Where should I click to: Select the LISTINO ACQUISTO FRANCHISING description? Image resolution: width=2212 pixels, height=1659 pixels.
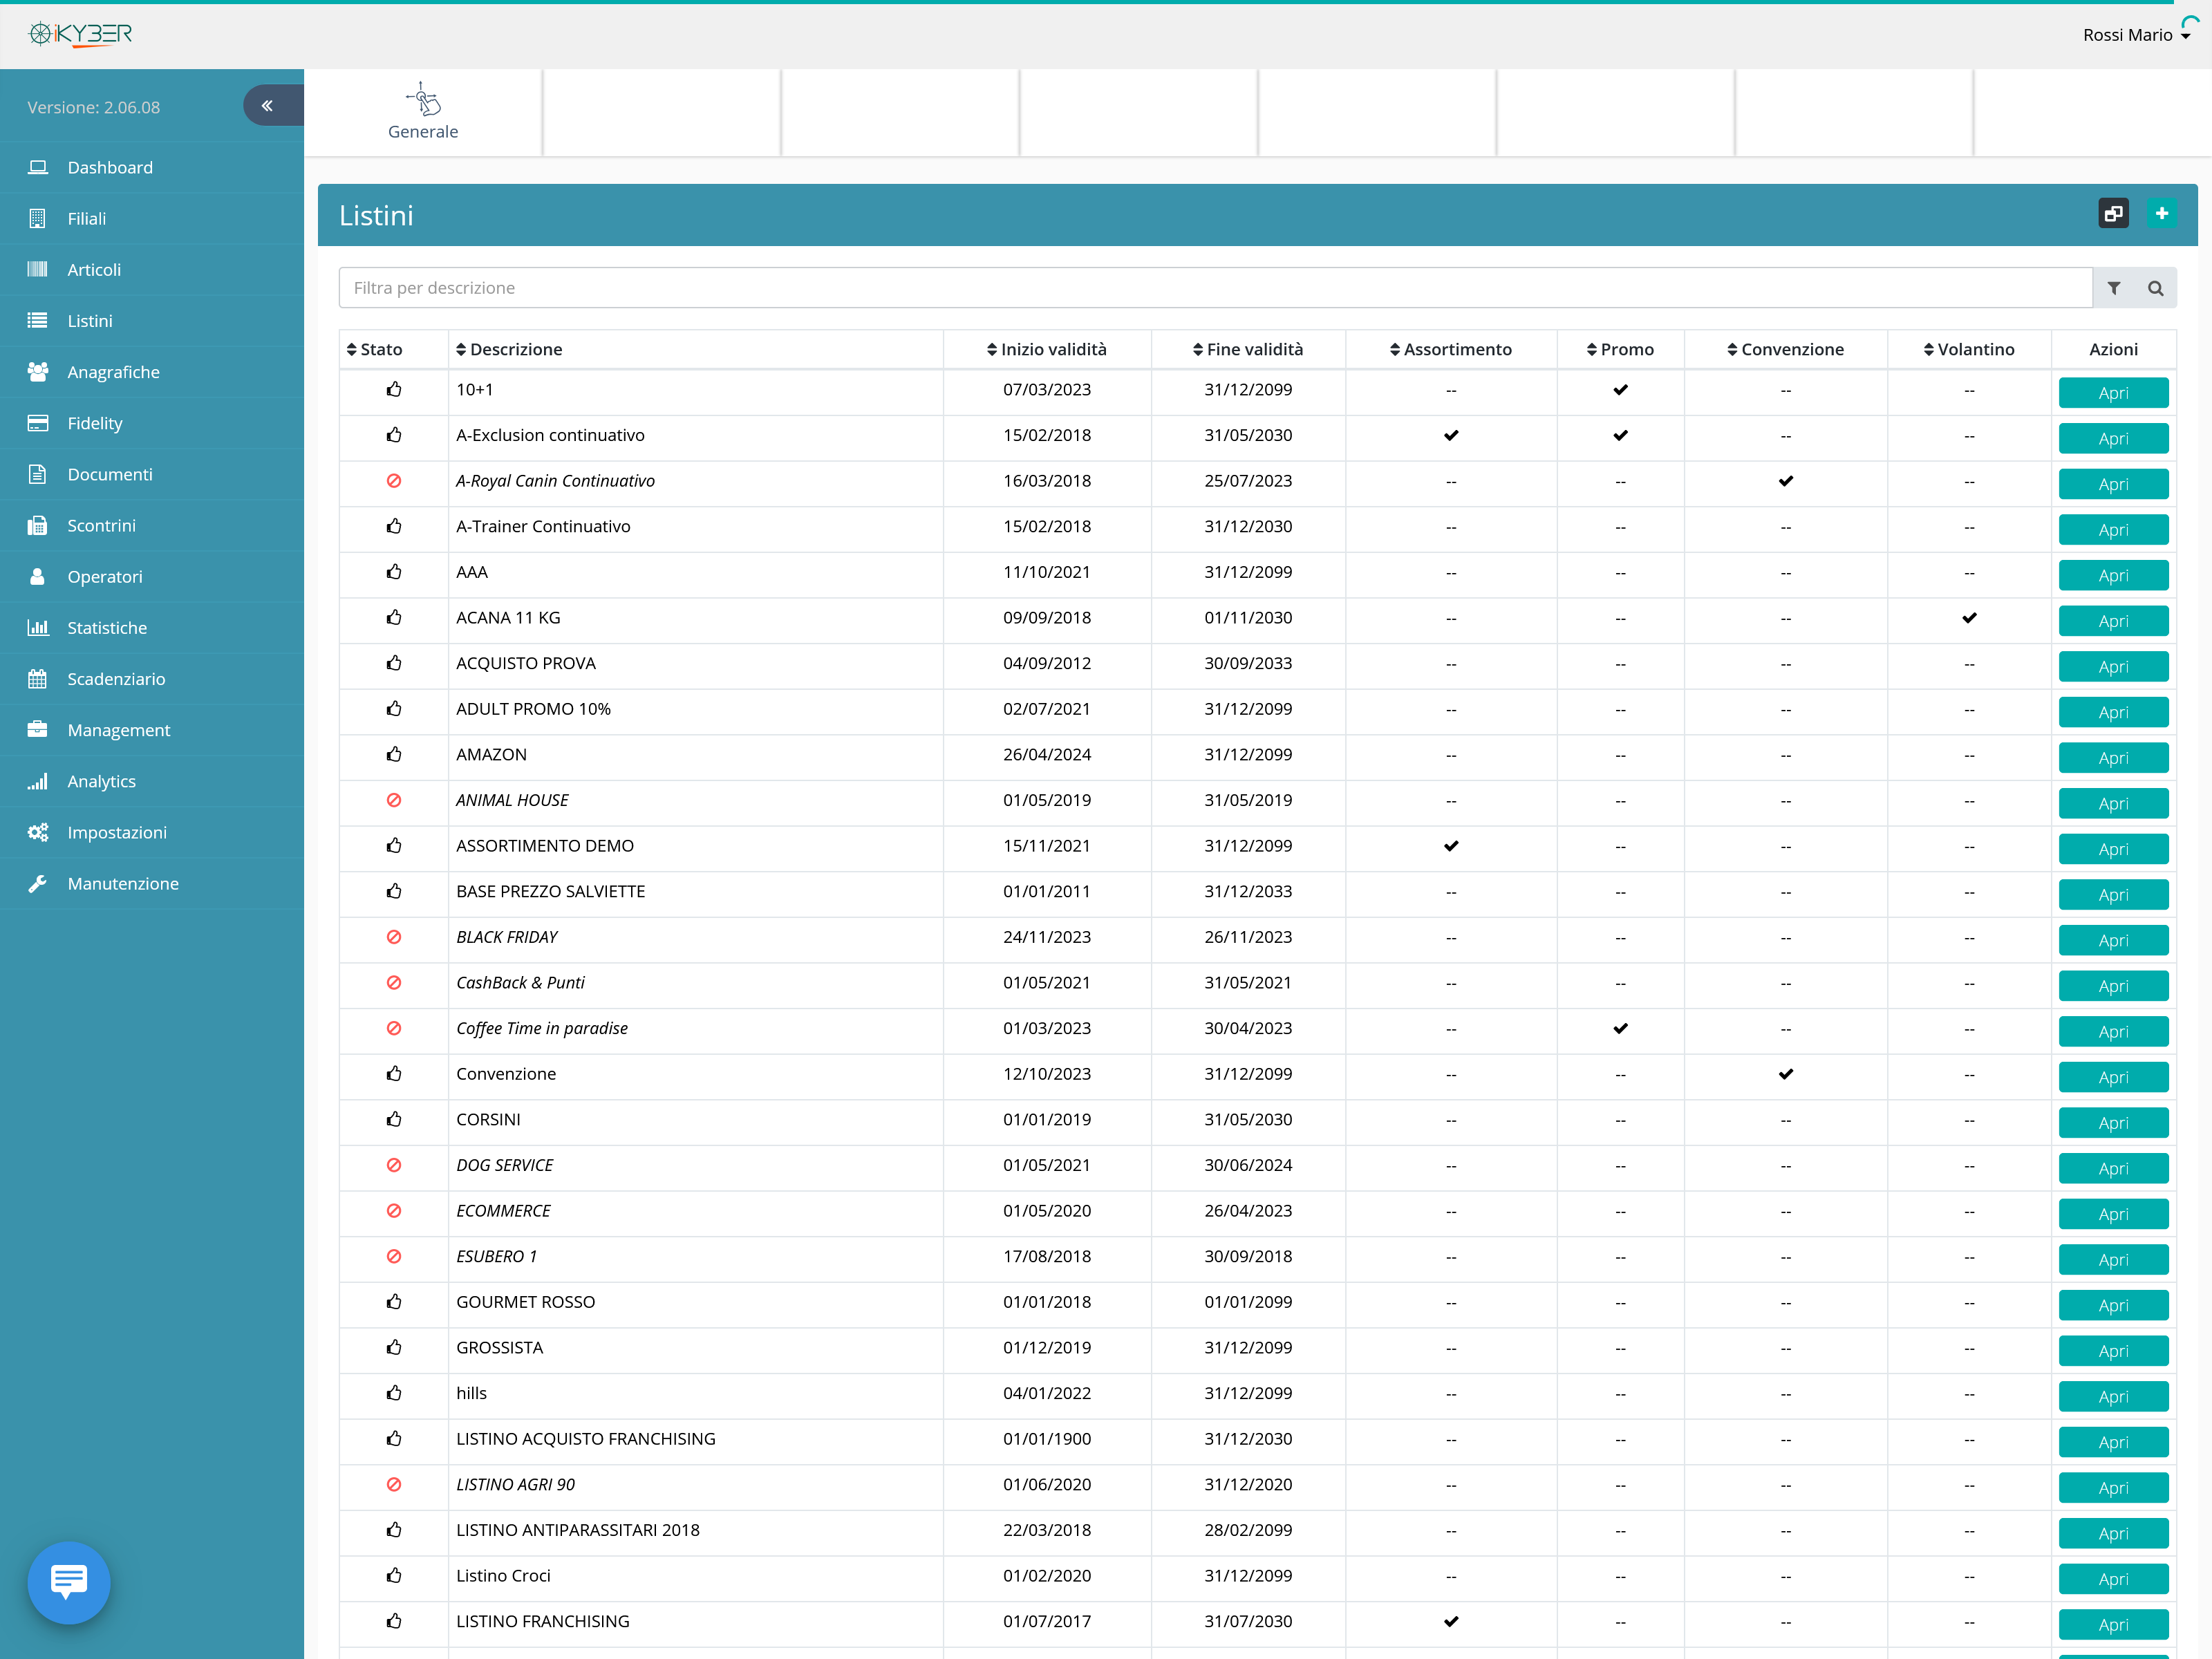tap(586, 1438)
